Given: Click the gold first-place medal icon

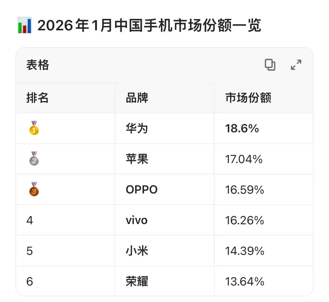Looking at the screenshot, I should point(34,128).
